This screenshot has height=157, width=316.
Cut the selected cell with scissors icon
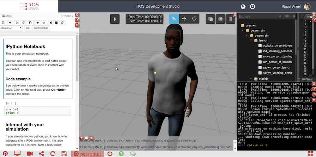click(x=17, y=23)
